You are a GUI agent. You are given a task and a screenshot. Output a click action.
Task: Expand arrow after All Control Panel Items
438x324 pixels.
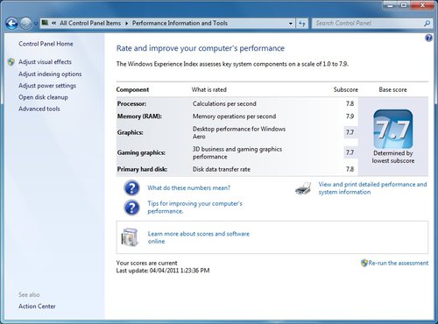point(127,24)
